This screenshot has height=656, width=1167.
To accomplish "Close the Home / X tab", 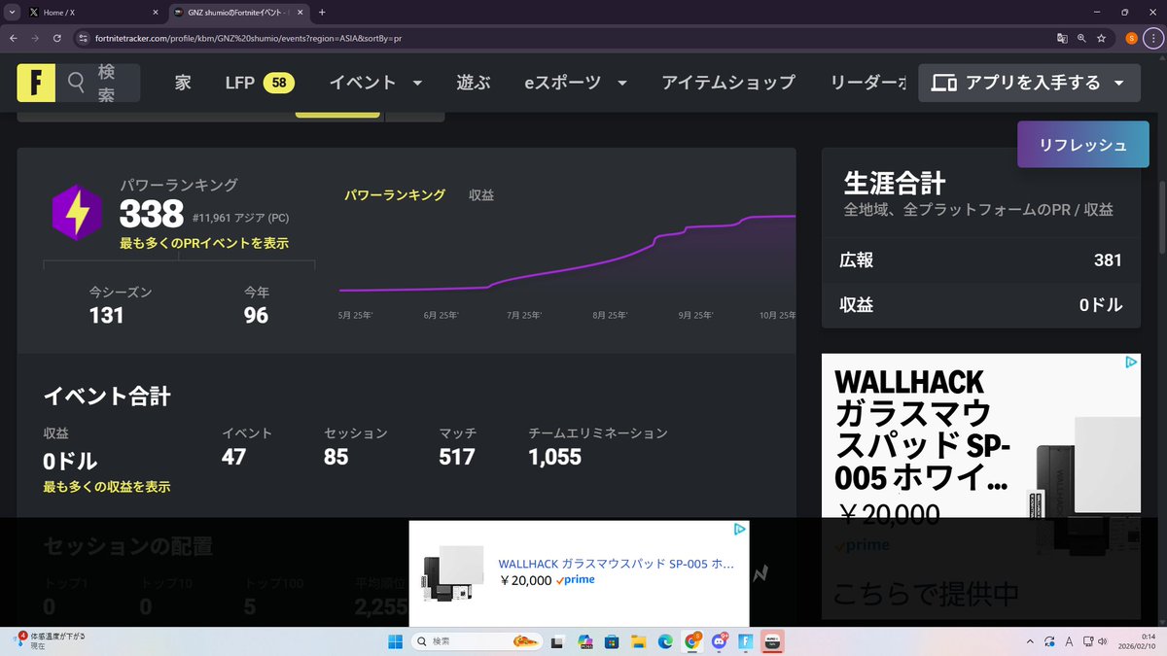I will tap(156, 12).
